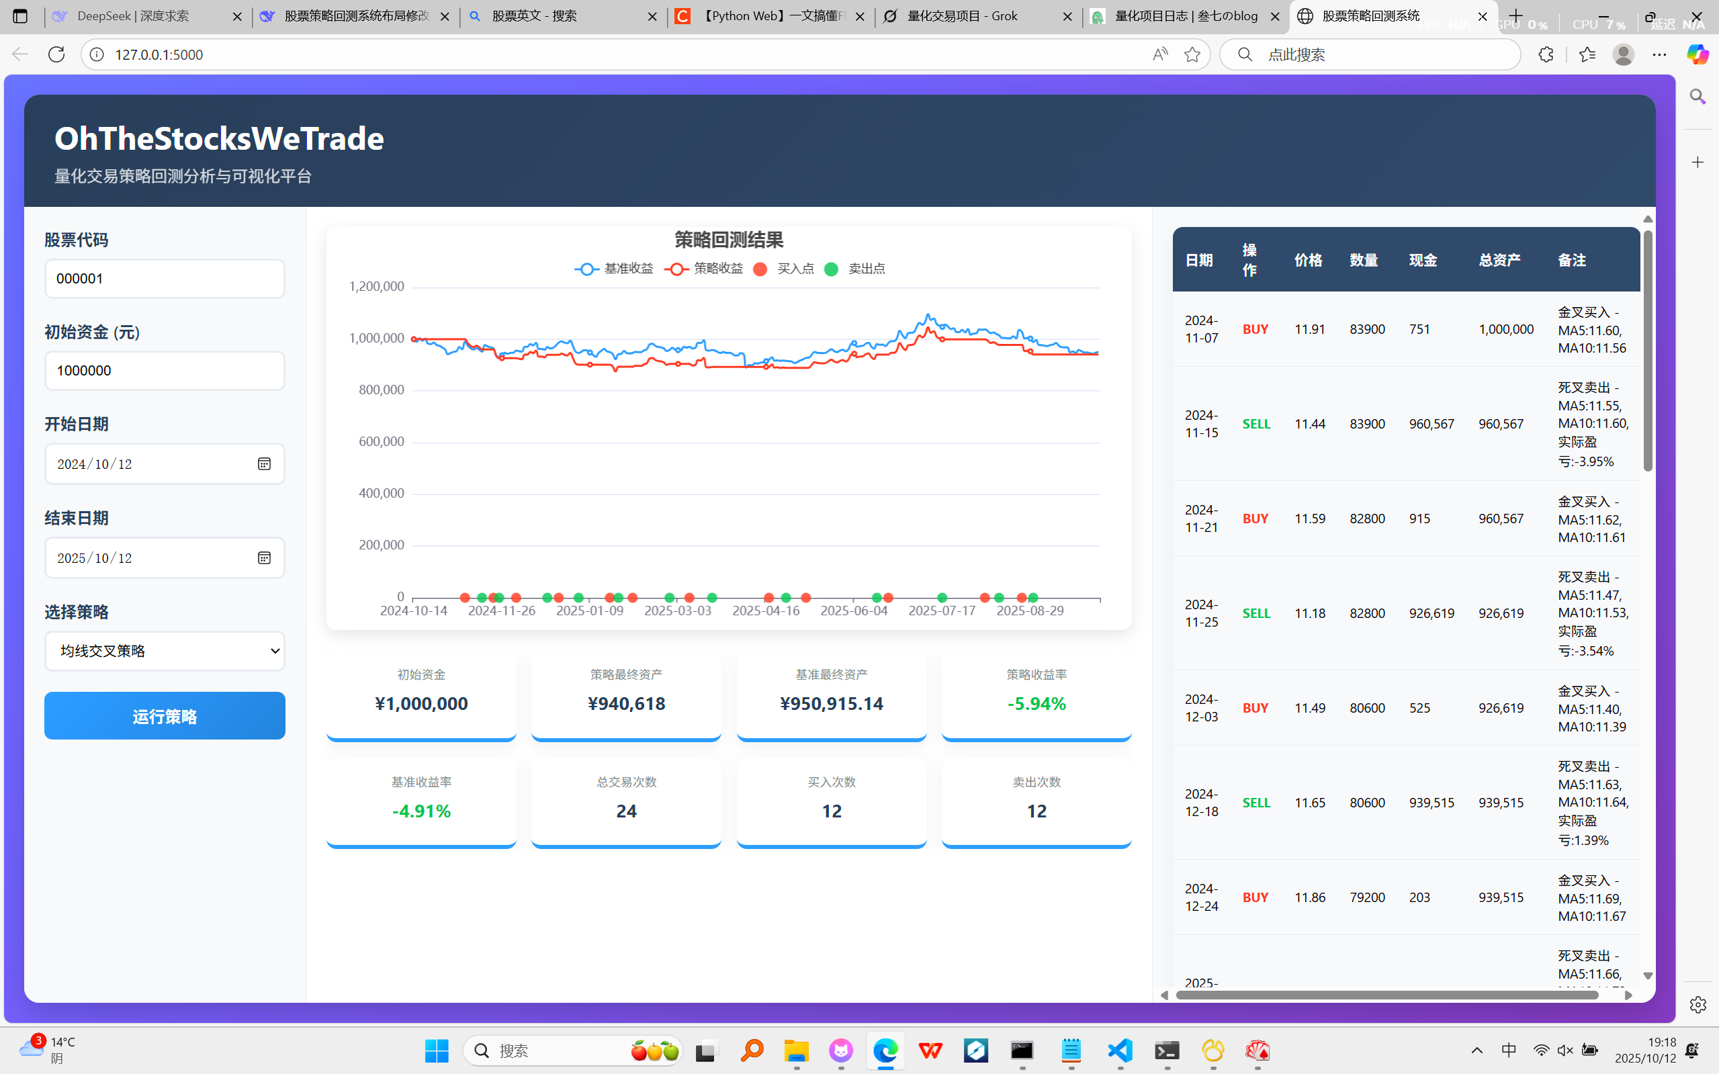This screenshot has width=1719, height=1074.
Task: Open the end date calendar picker icon
Action: pos(263,558)
